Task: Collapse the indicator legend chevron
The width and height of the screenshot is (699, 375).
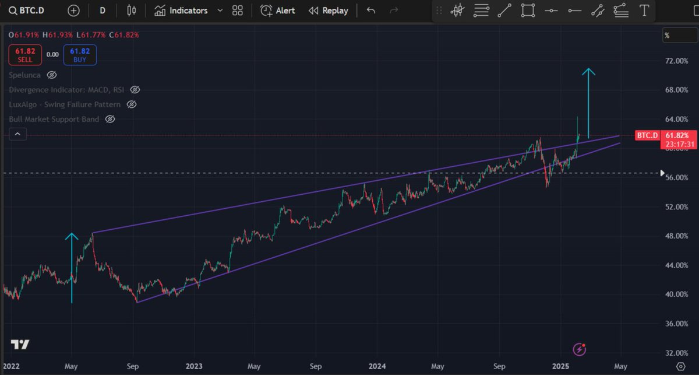Action: (x=17, y=135)
